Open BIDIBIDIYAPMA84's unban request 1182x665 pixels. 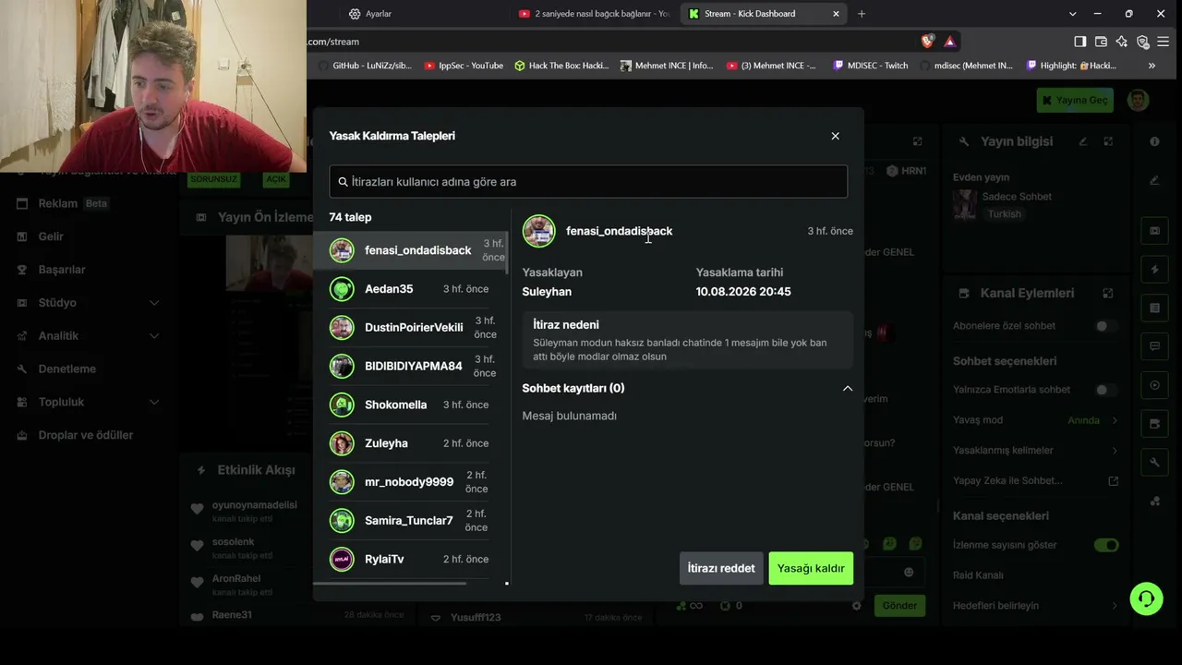pos(410,366)
